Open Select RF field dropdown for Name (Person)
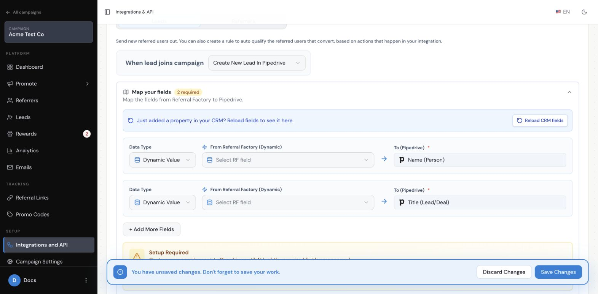 288,160
